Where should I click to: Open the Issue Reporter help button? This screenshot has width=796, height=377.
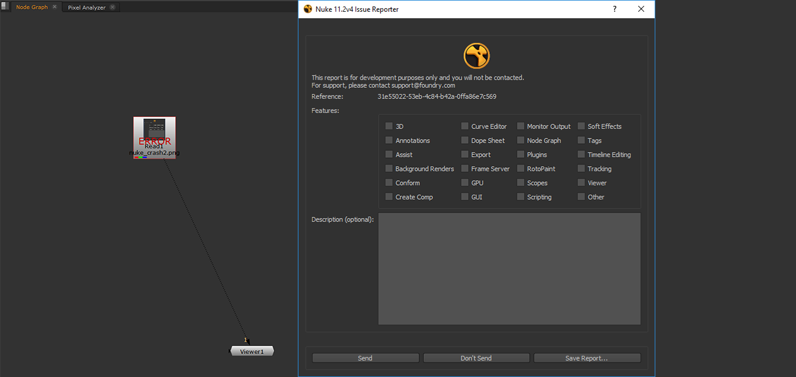pos(615,9)
